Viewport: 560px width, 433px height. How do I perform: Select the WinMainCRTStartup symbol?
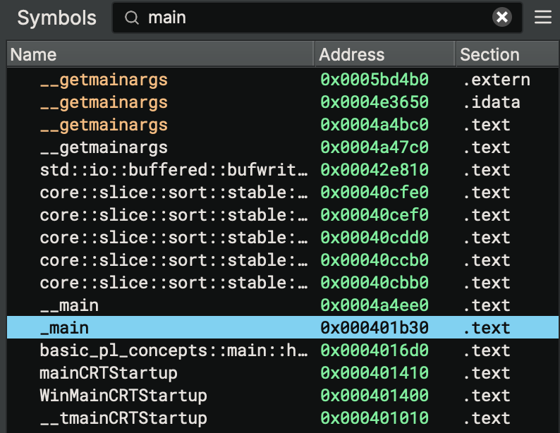[123, 396]
